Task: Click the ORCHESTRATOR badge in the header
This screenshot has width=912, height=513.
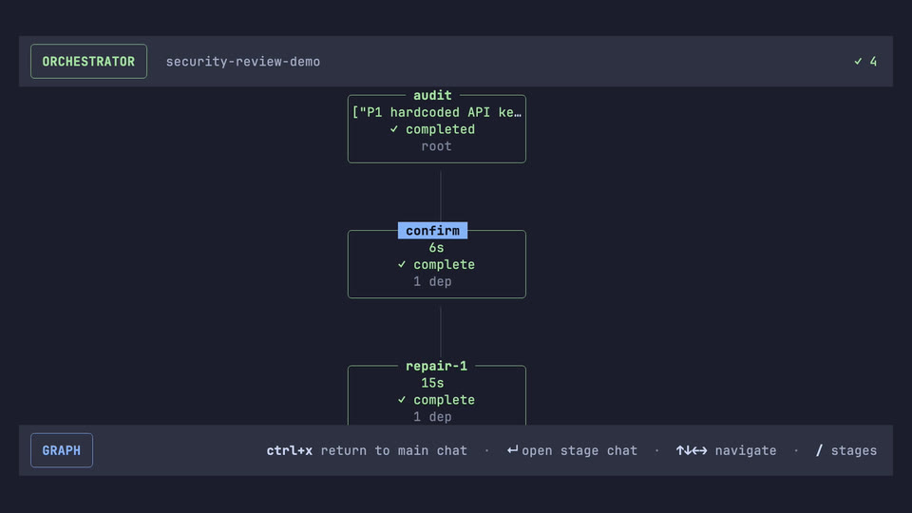Action: click(88, 61)
